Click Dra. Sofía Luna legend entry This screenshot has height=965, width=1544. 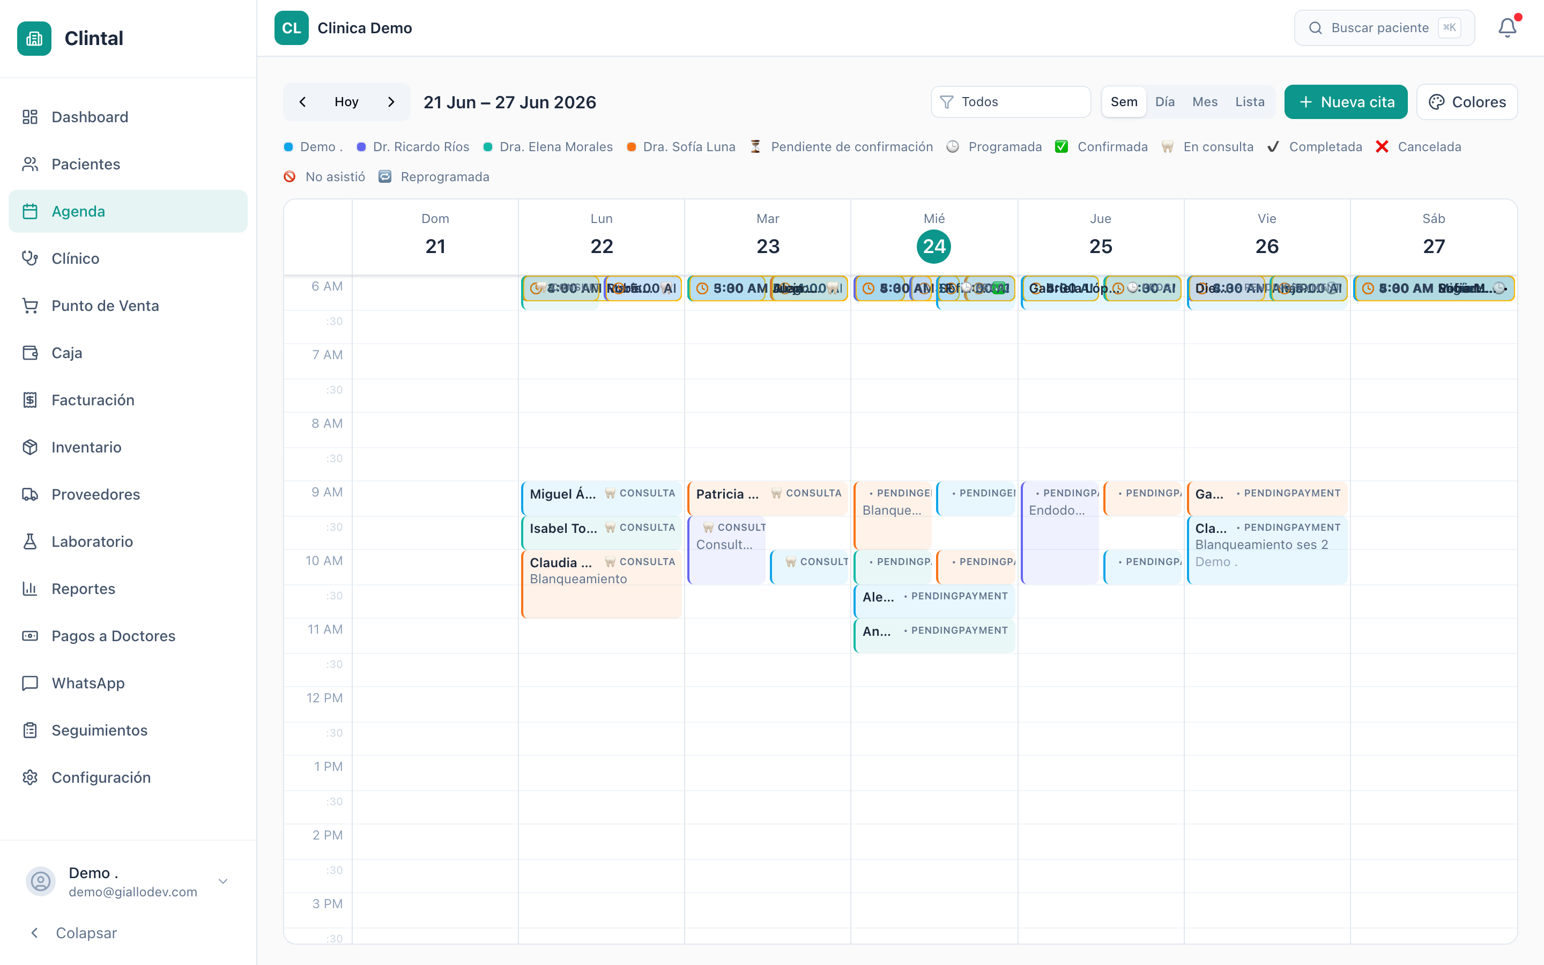pyautogui.click(x=681, y=147)
